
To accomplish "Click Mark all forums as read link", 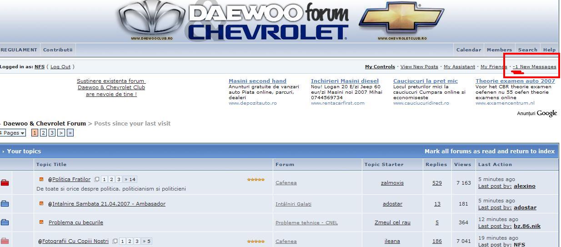I will [x=489, y=151].
